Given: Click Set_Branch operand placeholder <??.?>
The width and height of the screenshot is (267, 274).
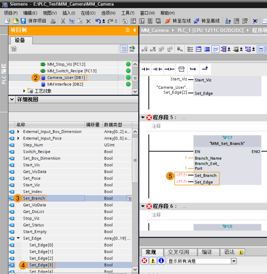Looking at the screenshot, I should [182, 175].
